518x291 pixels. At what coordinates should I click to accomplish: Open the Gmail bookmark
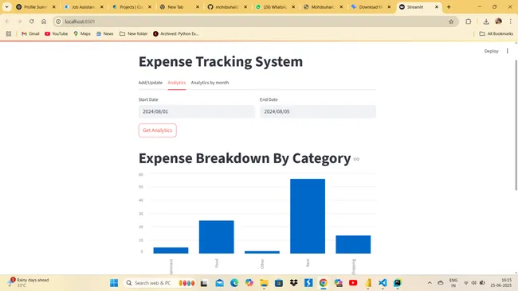click(30, 33)
